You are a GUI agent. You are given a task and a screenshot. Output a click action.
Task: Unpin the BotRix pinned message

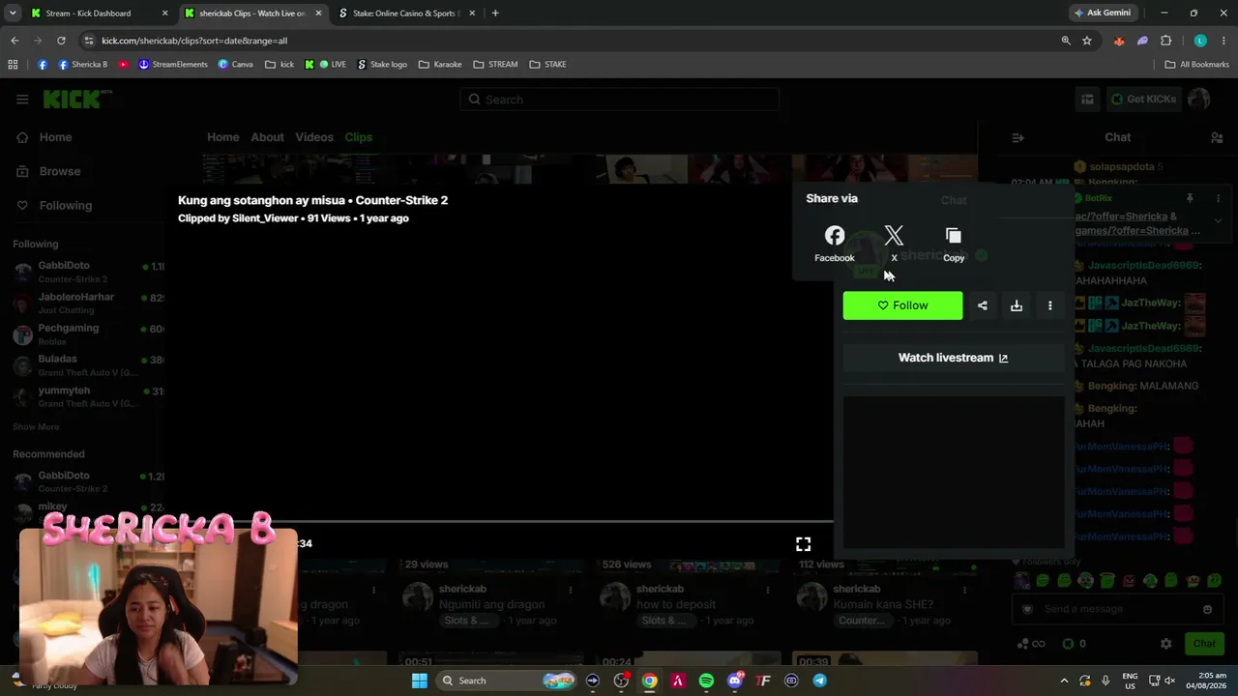click(x=1190, y=198)
